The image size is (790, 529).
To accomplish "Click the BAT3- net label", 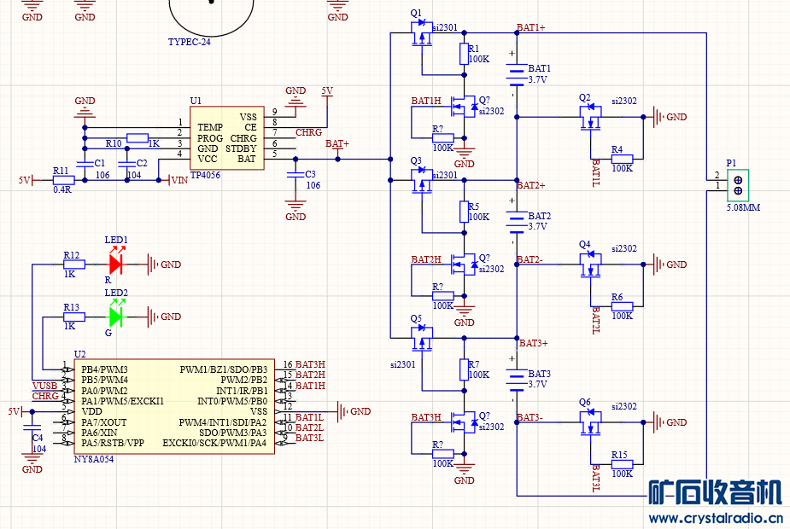I will 530,417.
